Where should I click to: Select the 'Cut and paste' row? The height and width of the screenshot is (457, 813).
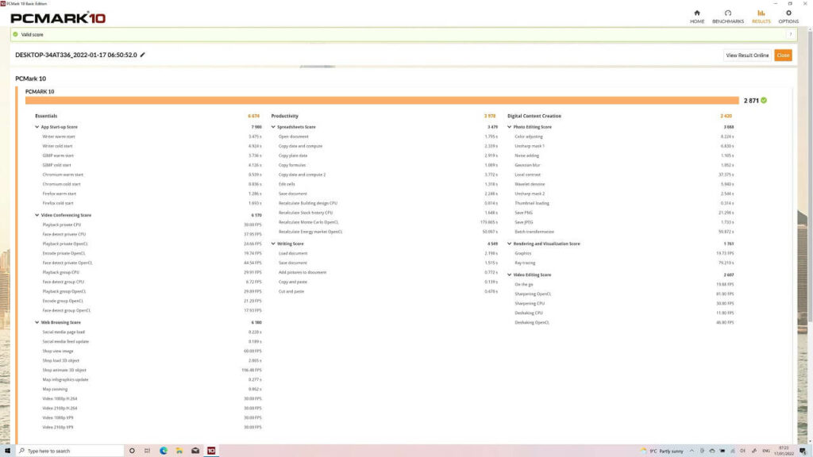[x=387, y=291]
